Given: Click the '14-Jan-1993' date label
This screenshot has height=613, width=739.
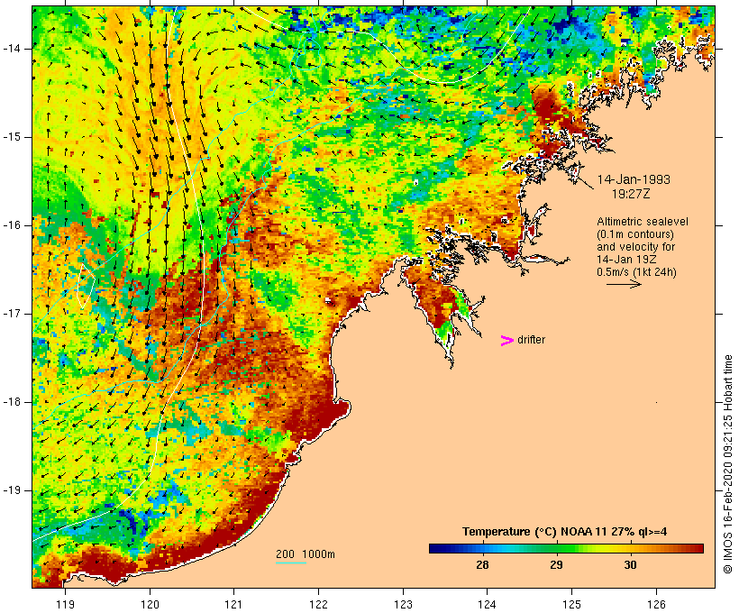Looking at the screenshot, I should pos(634,179).
